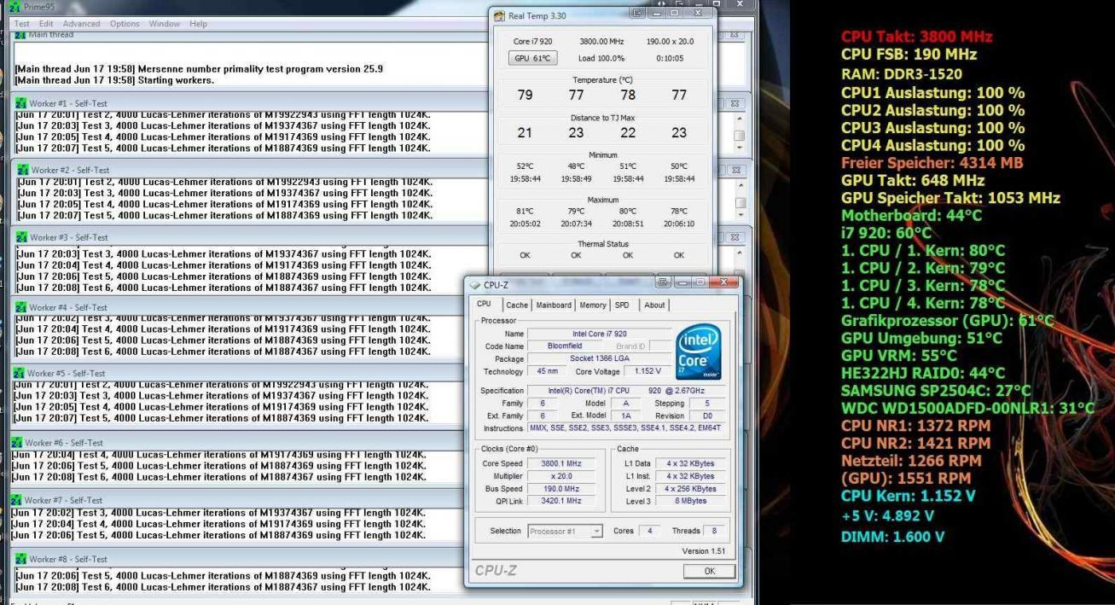Screen dimensions: 1115x605
Task: Click the maximum temperature '81°C' in Real Temp
Action: 525,211
